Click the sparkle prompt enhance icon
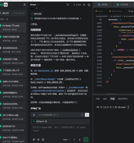134x143 pixels. [74, 140]
